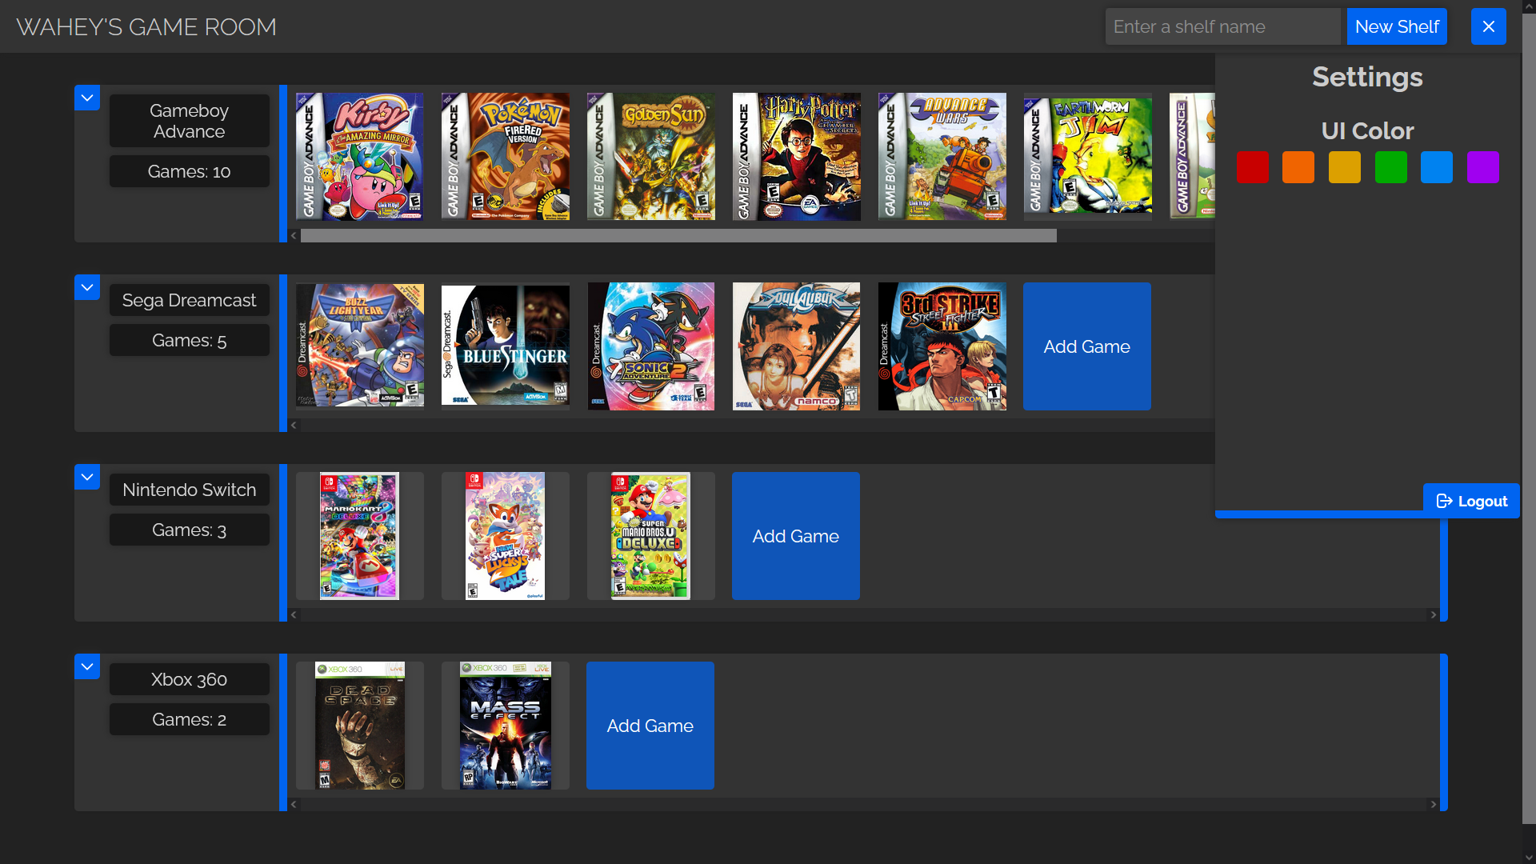Click right scroll arrow on Xbox 360 shelf
This screenshot has height=864, width=1536.
pos(1434,804)
